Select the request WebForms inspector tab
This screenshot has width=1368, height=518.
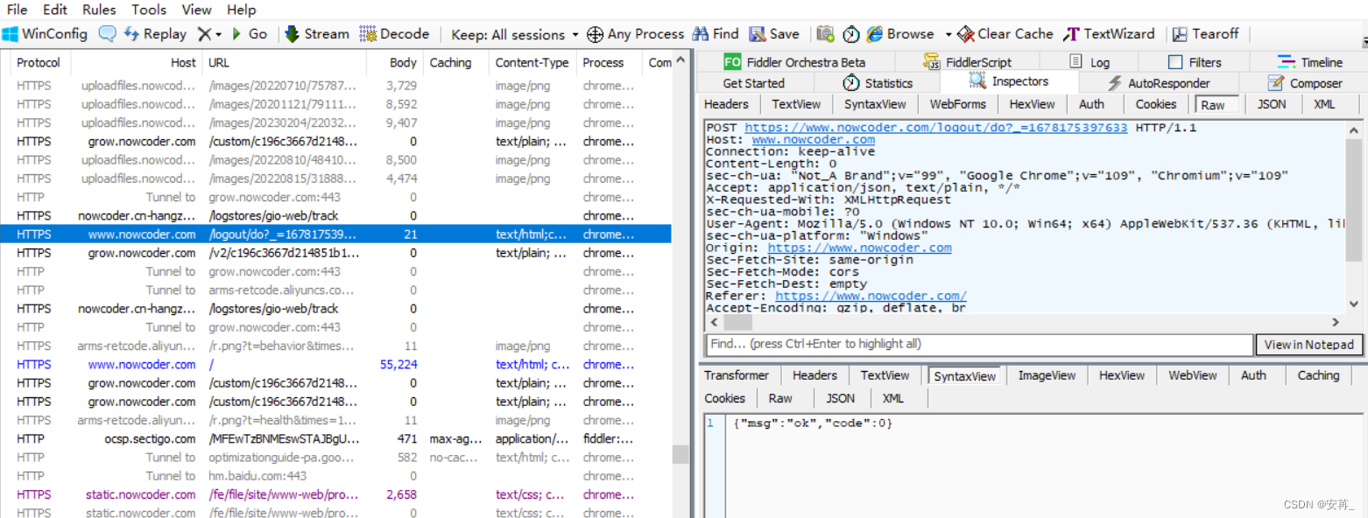958,104
